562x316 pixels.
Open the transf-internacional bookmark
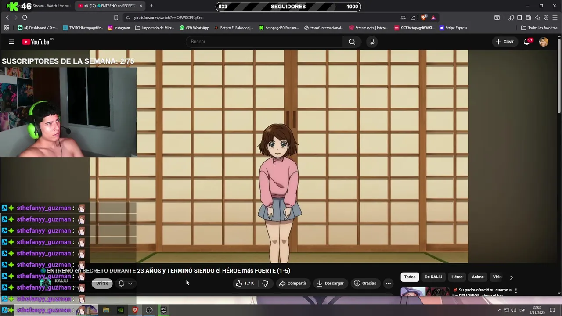tap(324, 28)
